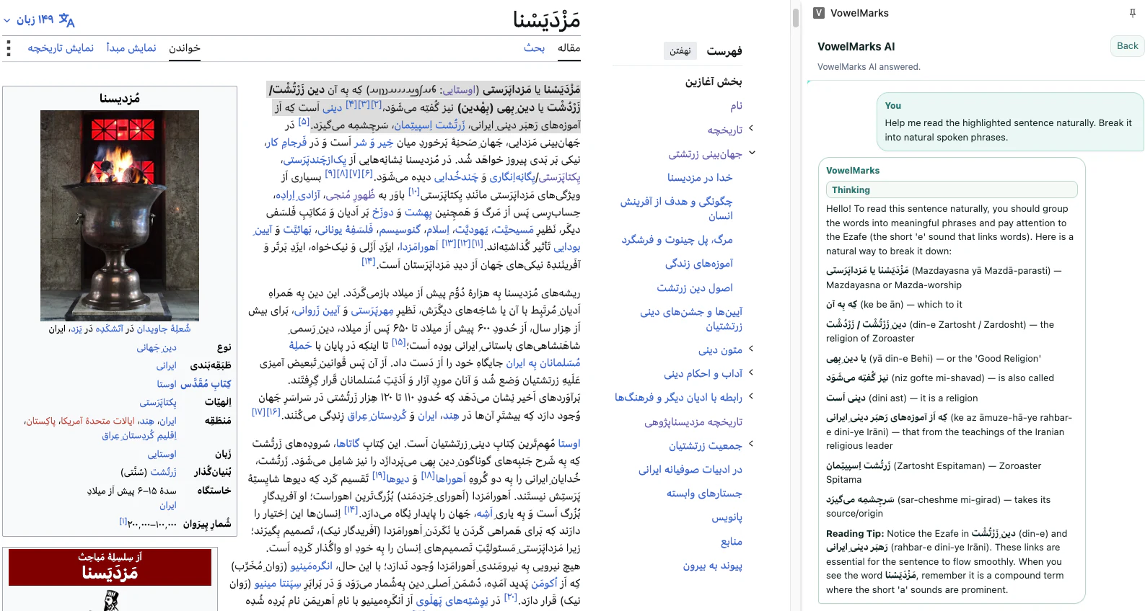Pin the VowelMarks side panel

pyautogui.click(x=1132, y=13)
